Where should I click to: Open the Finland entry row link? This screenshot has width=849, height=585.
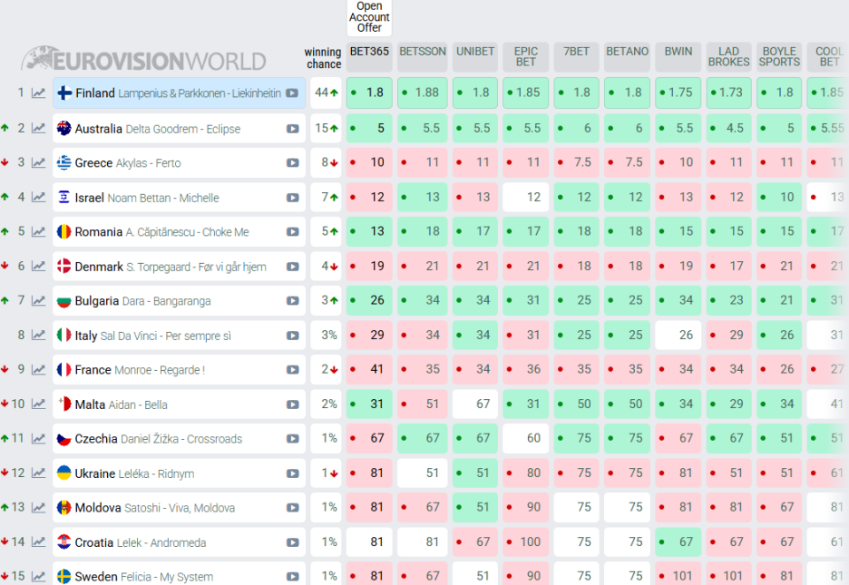click(180, 93)
